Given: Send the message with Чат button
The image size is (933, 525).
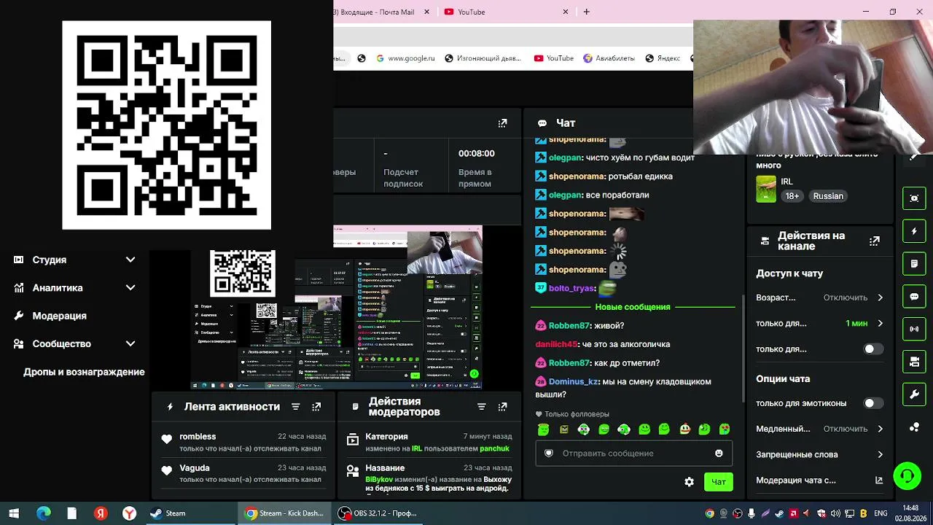Looking at the screenshot, I should coord(718,482).
